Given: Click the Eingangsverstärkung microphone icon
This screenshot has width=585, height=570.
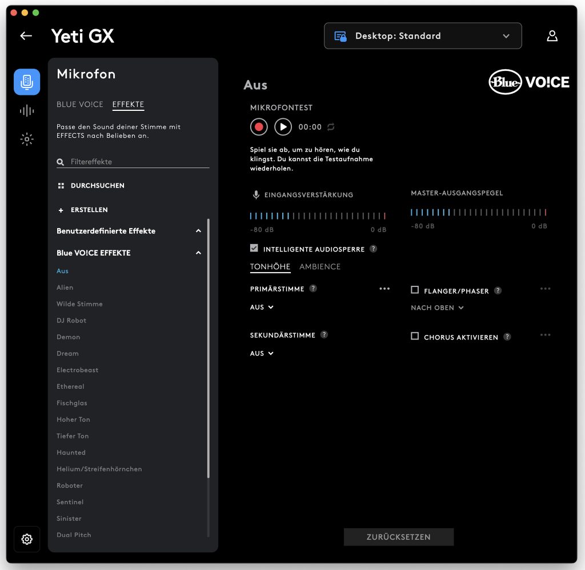Looking at the screenshot, I should 256,195.
